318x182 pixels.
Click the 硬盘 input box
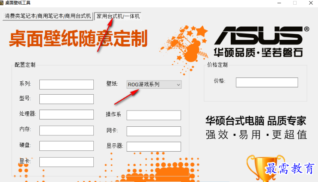(66, 146)
